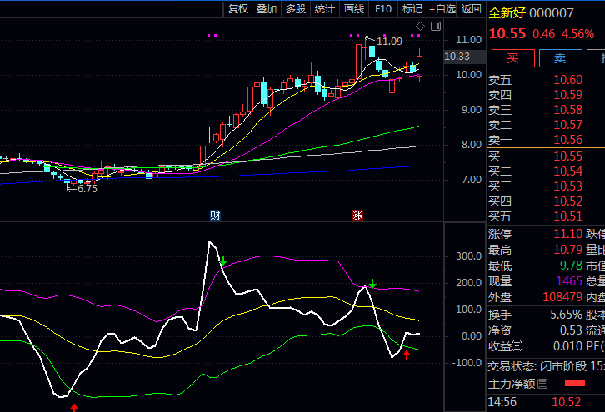
Task: Open the list icon beside 主力净额
Action: (542, 384)
